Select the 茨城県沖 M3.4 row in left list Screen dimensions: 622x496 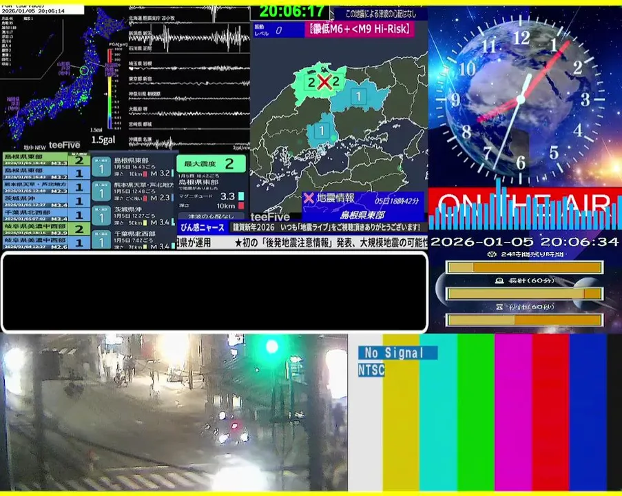click(x=46, y=201)
